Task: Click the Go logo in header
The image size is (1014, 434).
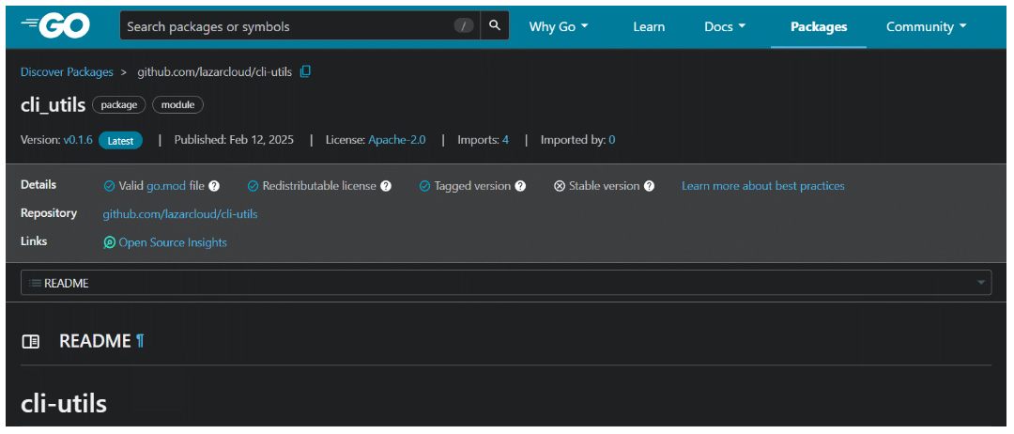Action: click(x=55, y=26)
